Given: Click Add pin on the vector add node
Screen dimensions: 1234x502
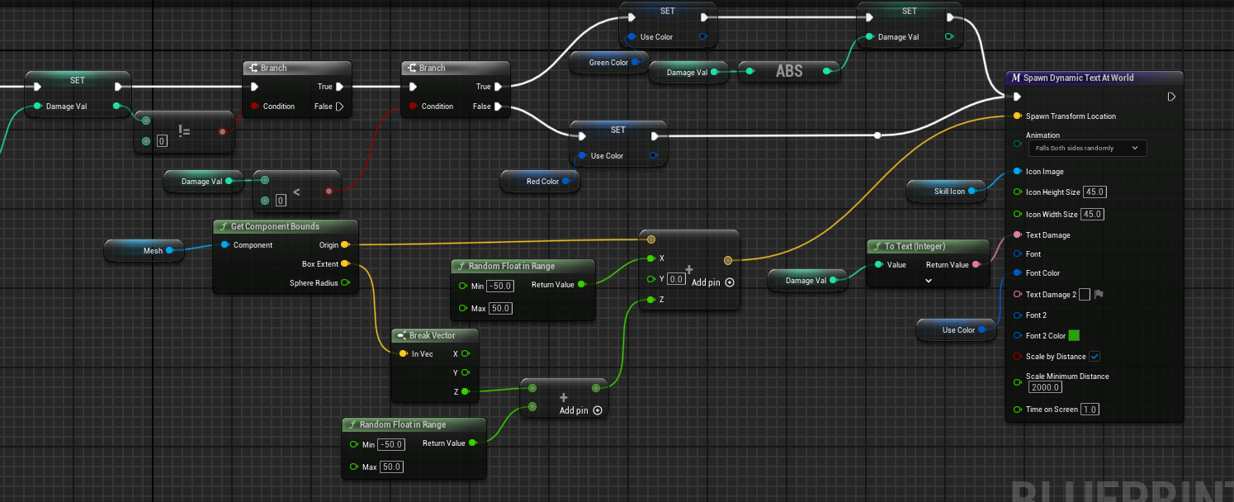Looking at the screenshot, I should pos(713,282).
